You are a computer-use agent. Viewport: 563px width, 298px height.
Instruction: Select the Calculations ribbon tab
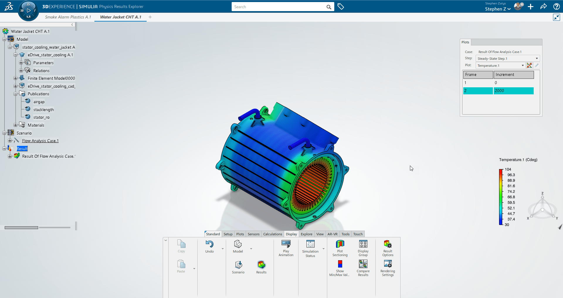pos(272,234)
